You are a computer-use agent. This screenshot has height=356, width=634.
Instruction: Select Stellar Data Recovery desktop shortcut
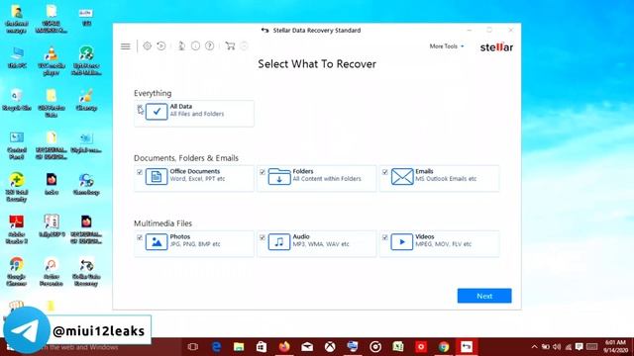coord(86,272)
